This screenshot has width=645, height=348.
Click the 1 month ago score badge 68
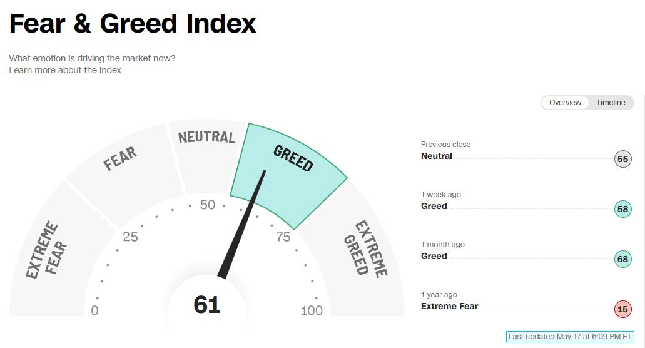click(x=622, y=259)
